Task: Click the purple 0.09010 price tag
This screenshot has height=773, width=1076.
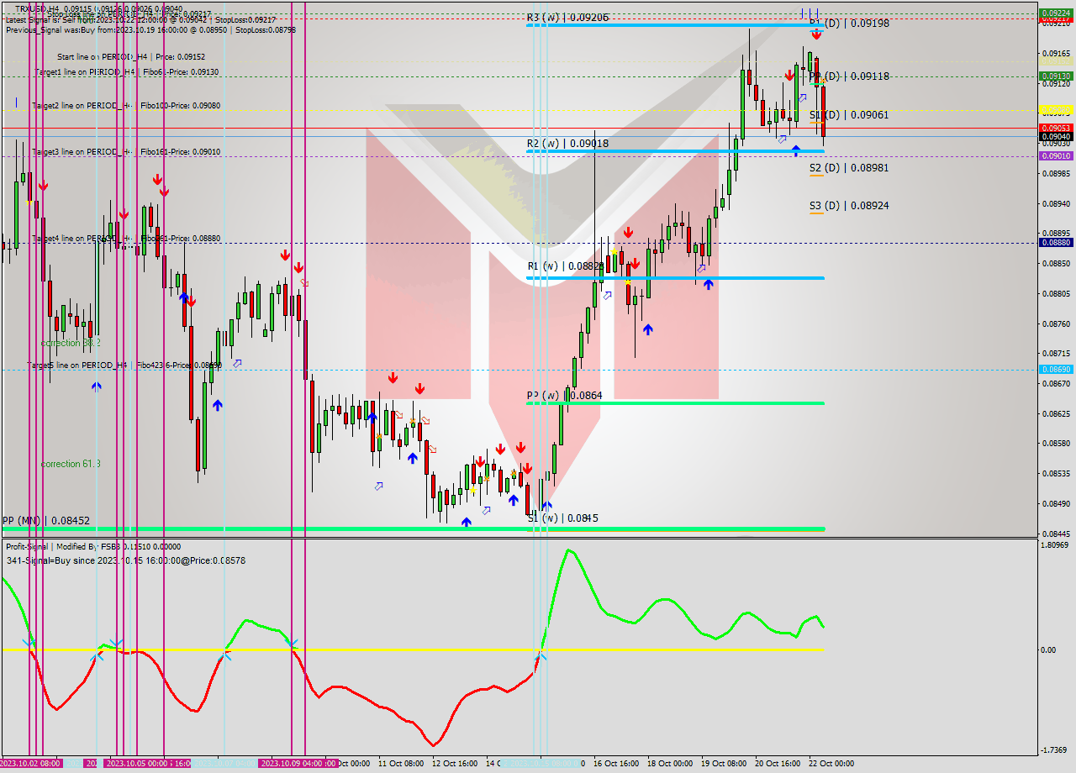Action: [1057, 155]
